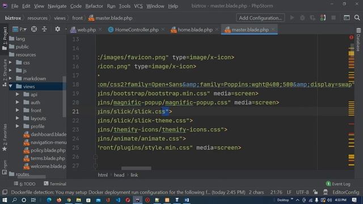Click the error indicator at editor top-right
Image resolution: width=363 pixels, height=204 pixels.
[x=351, y=37]
